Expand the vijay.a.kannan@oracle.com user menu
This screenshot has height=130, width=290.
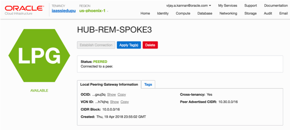[x=189, y=5]
